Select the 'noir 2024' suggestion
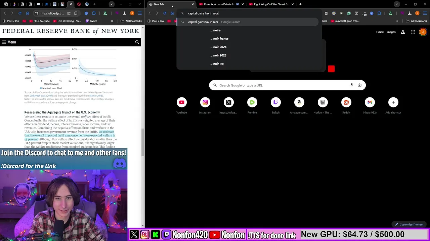 (248, 47)
